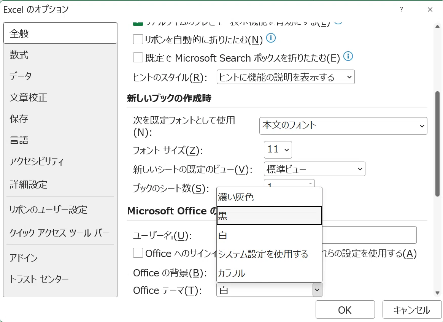
Task: Open 標準ビュー default view dropdown
Action: point(314,169)
